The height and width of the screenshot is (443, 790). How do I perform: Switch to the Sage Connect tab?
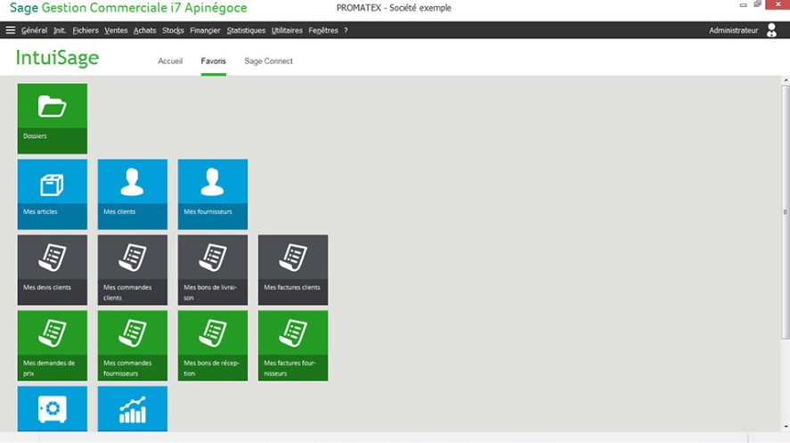pyautogui.click(x=269, y=61)
